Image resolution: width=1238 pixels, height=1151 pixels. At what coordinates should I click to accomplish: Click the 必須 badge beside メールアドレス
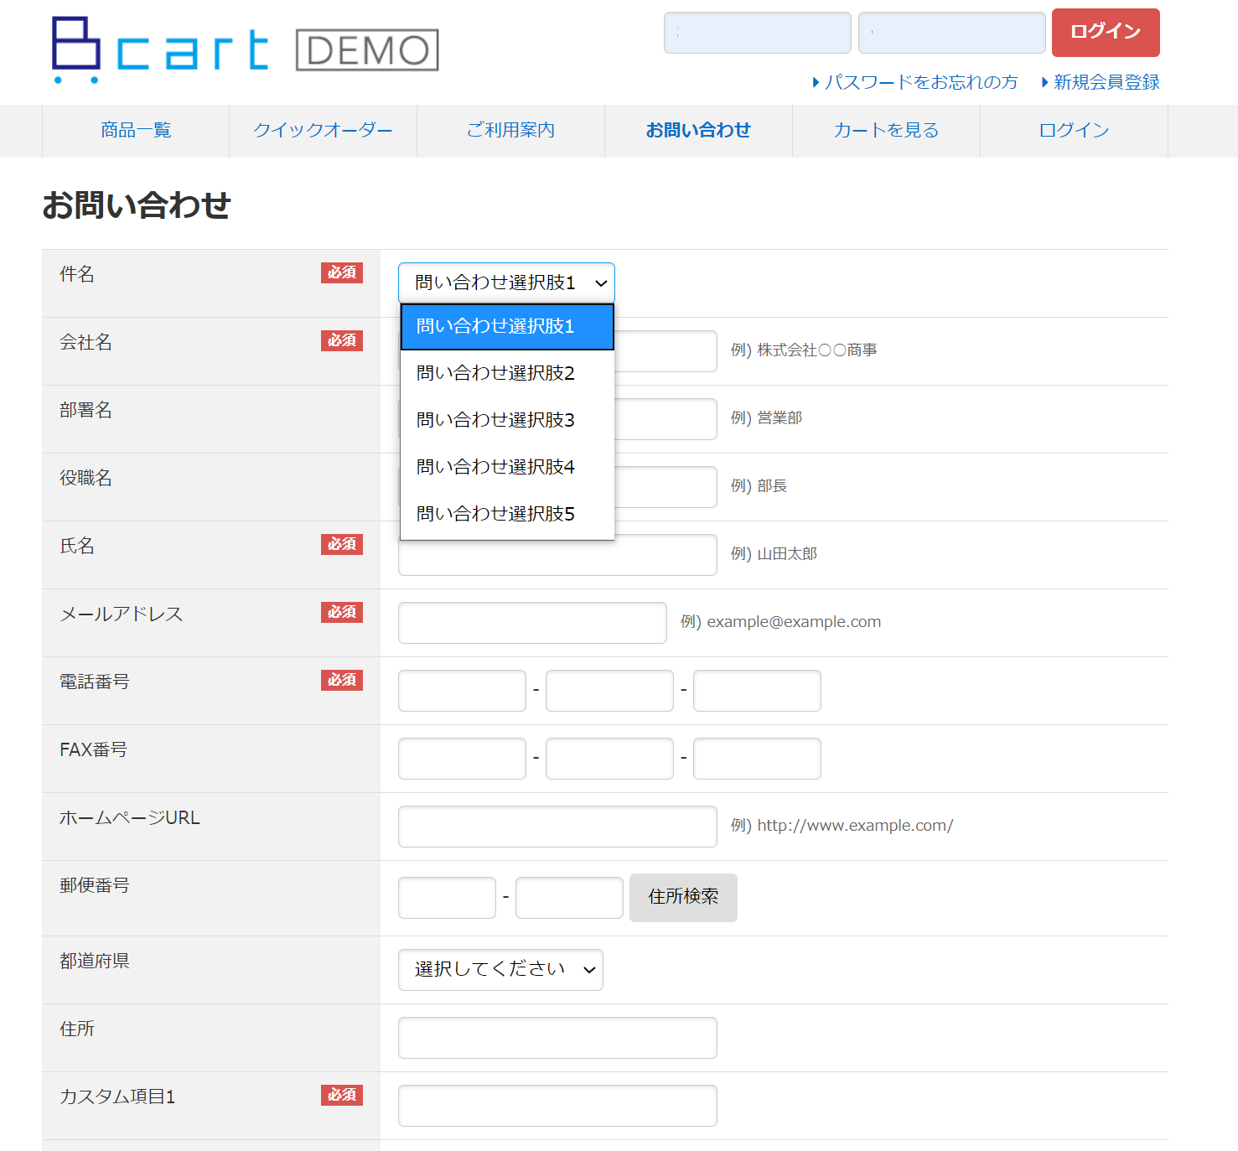click(342, 612)
